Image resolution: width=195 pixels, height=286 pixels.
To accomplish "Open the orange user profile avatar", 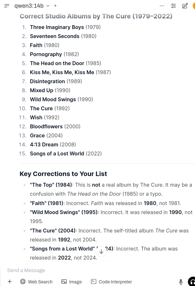I will [194, 6].
